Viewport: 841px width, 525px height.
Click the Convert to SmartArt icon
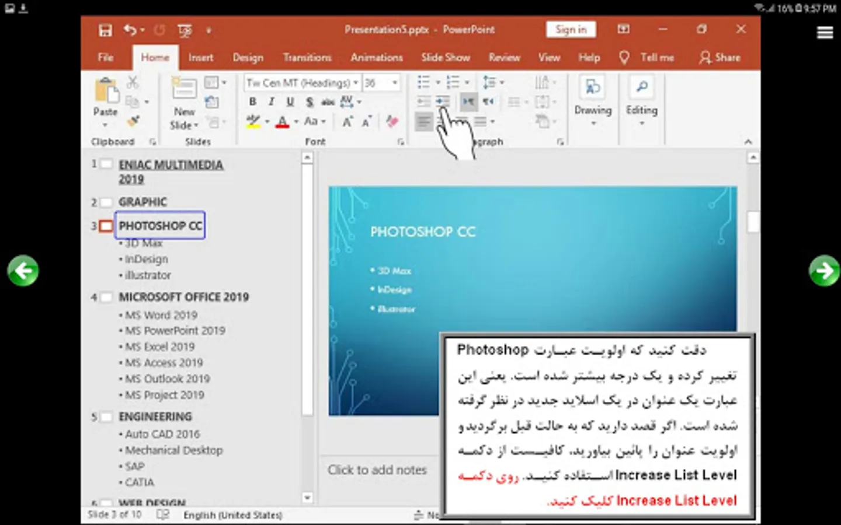pos(542,121)
